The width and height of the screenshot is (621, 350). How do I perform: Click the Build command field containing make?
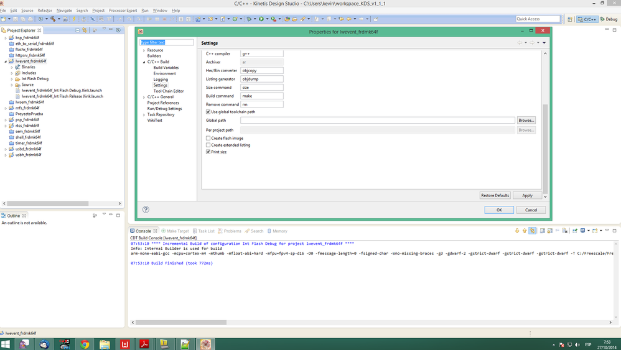(x=262, y=96)
